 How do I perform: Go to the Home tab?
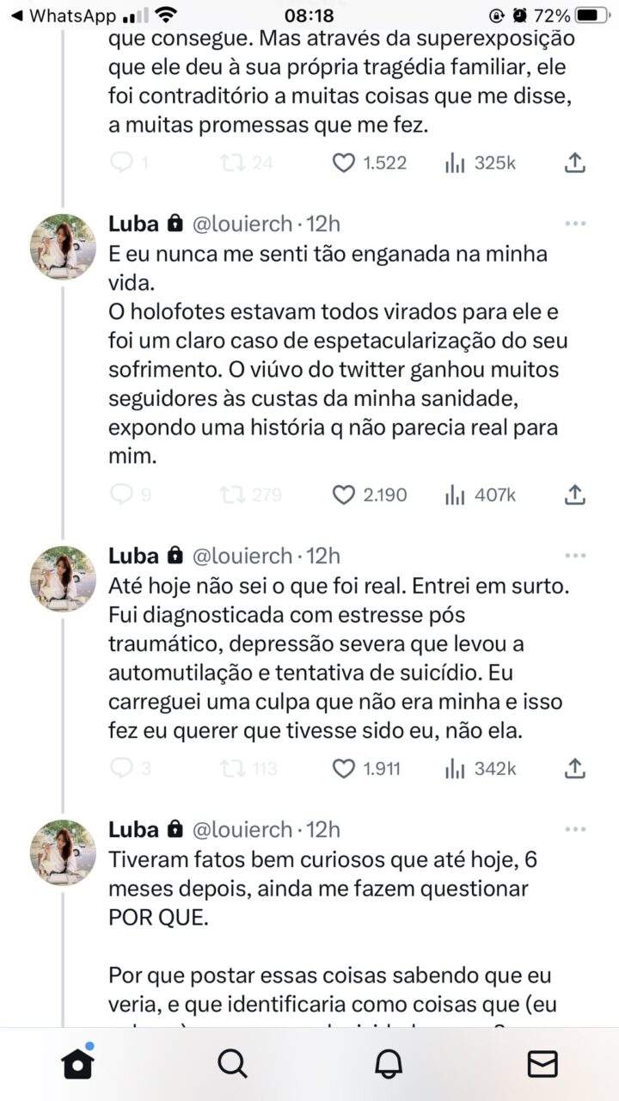point(77,1064)
